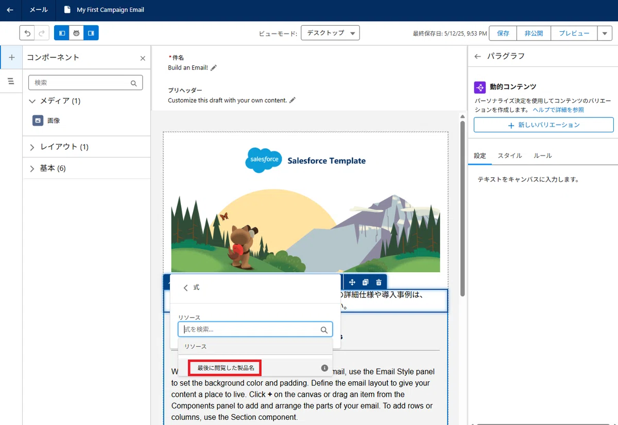Switch to the 設定 tab
The height and width of the screenshot is (425, 618).
tap(480, 155)
